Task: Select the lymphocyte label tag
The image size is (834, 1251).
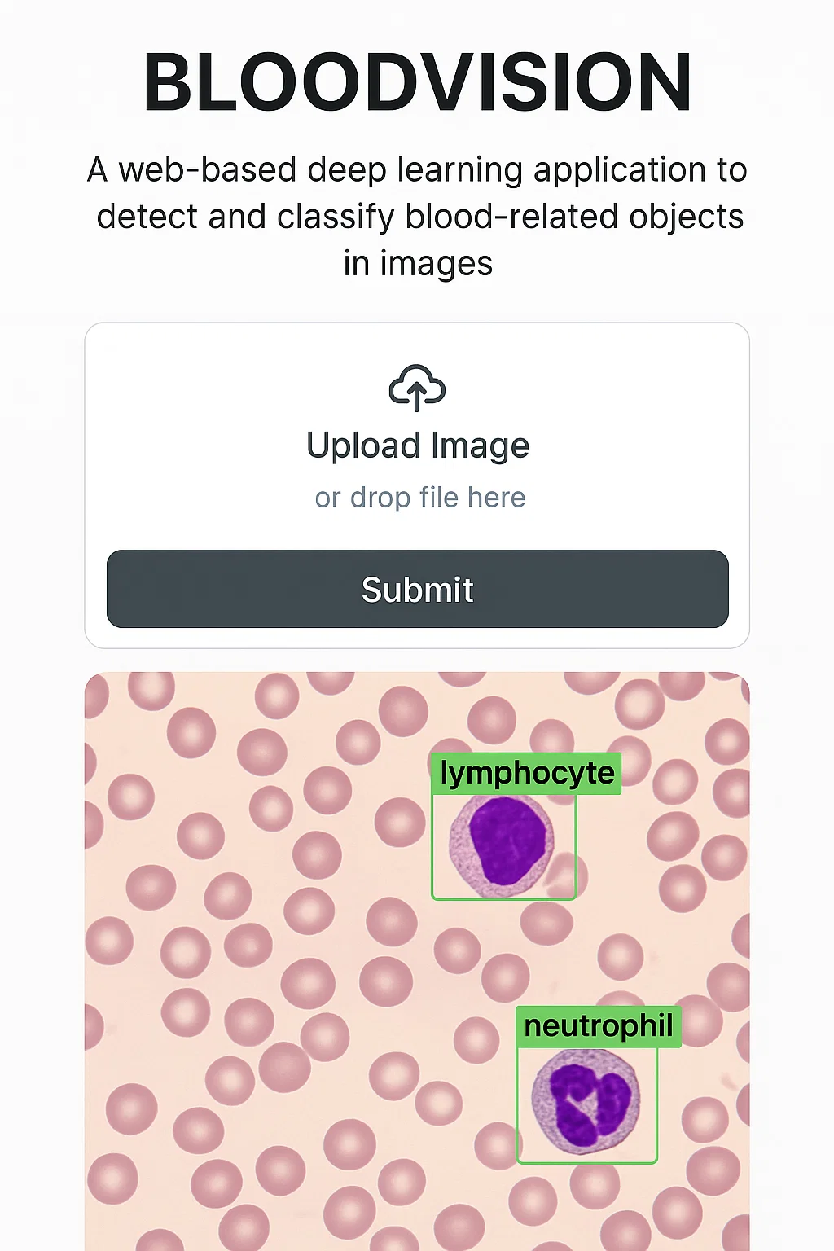Action: coord(526,773)
